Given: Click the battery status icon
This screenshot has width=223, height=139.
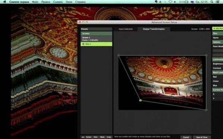Looking at the screenshot, I should click(x=187, y=2).
